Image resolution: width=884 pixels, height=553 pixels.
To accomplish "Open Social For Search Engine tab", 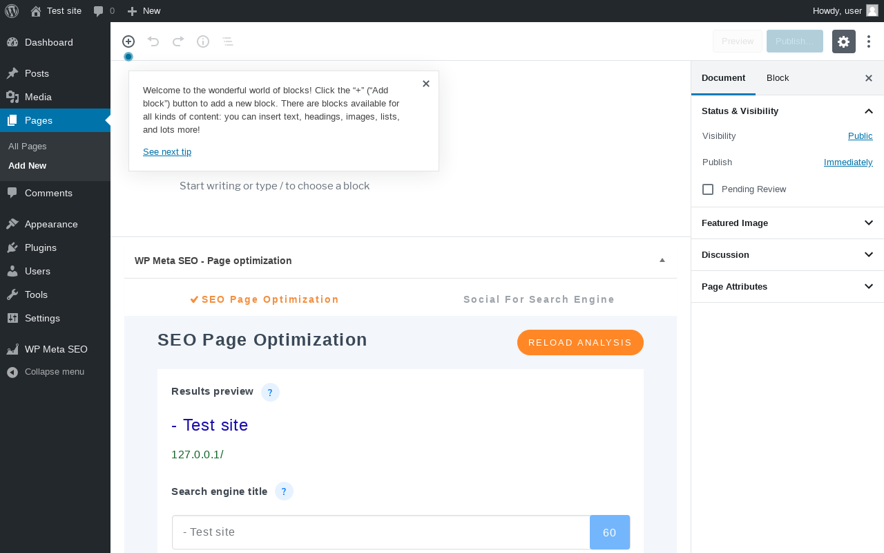I will coord(539,299).
